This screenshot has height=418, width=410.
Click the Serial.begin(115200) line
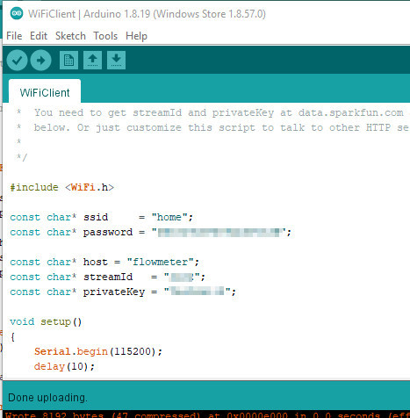pyautogui.click(x=98, y=351)
